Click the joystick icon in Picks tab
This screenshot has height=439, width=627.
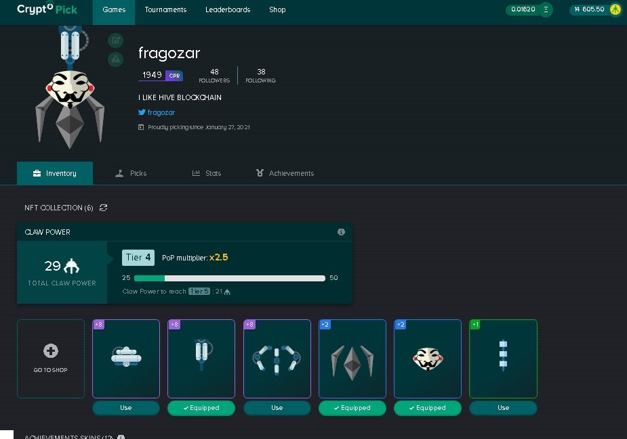119,172
